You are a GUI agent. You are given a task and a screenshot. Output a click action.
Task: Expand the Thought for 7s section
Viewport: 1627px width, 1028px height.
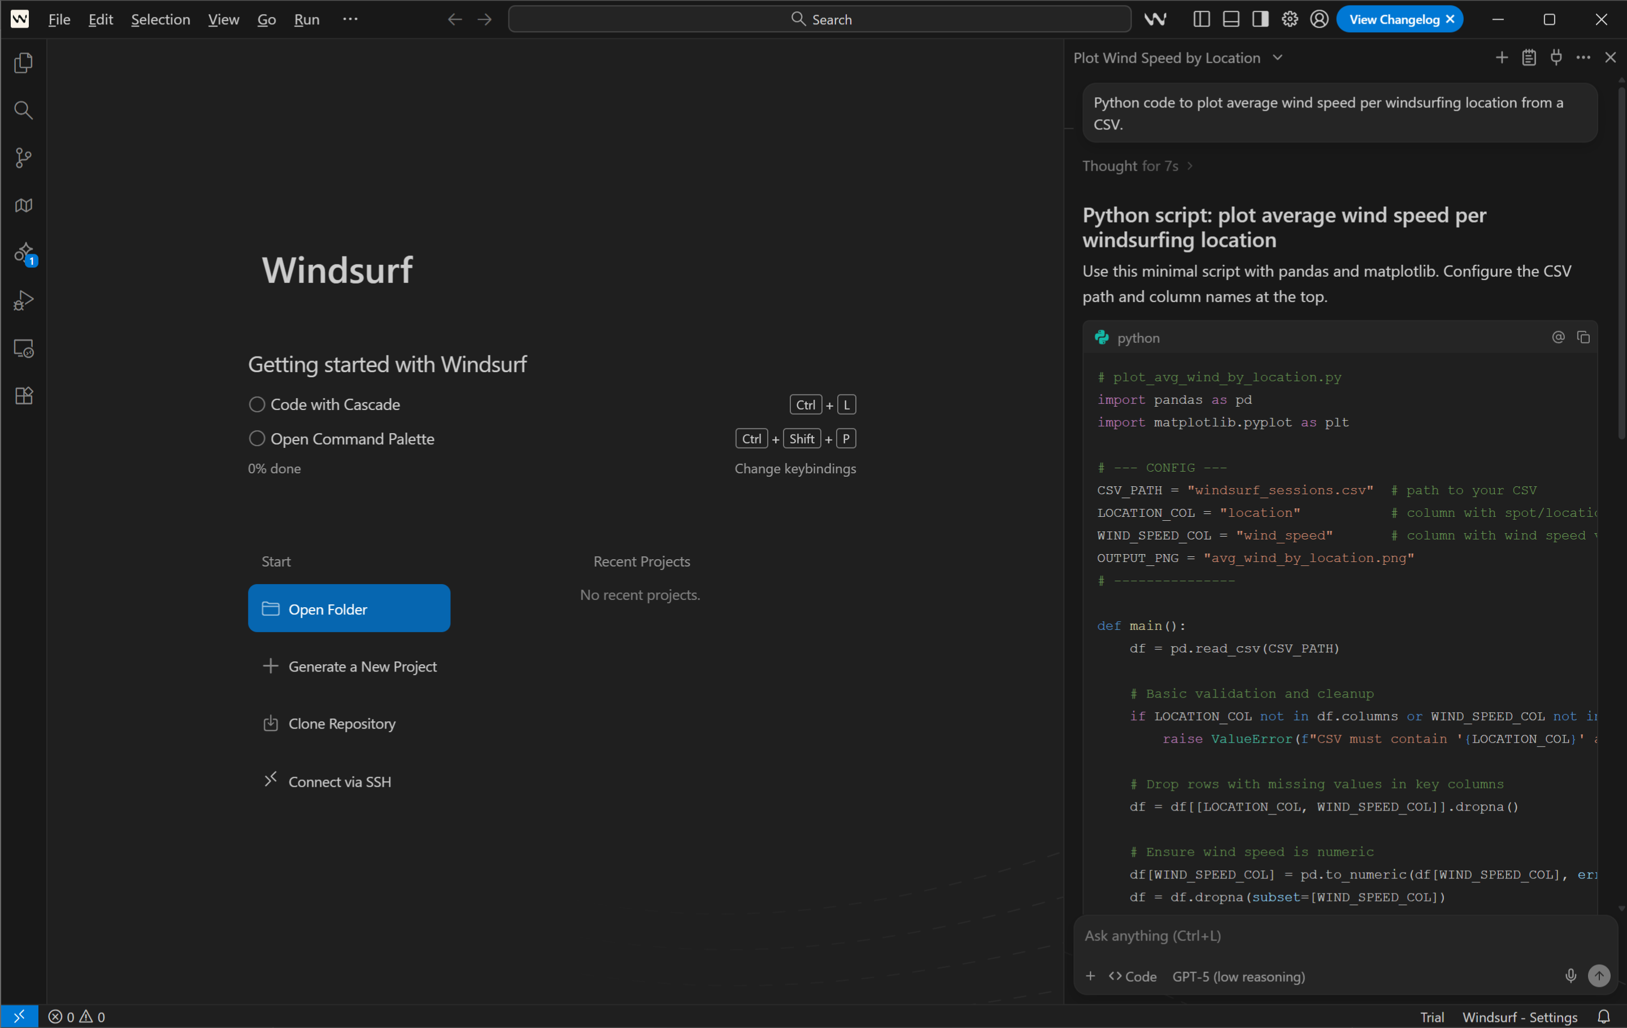1138,165
